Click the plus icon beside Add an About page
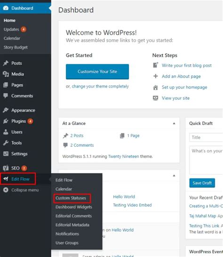 (x=156, y=76)
